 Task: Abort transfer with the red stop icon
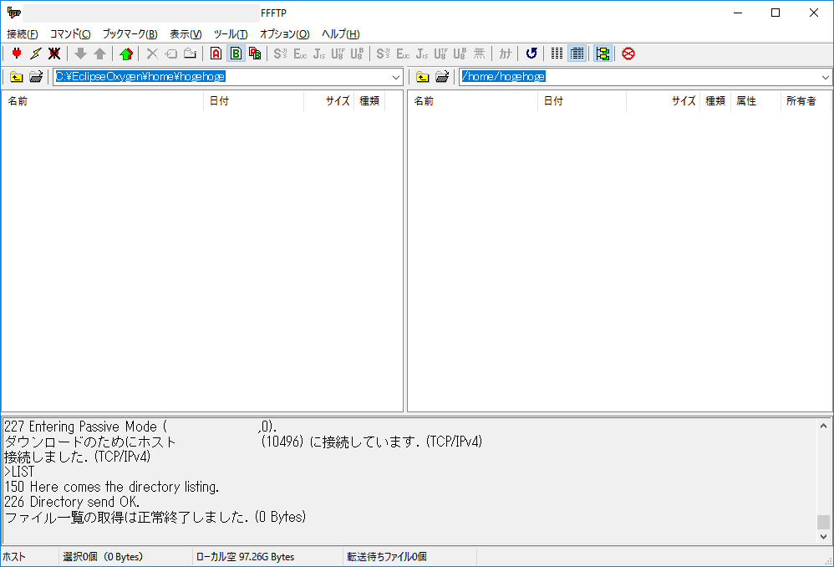click(628, 54)
